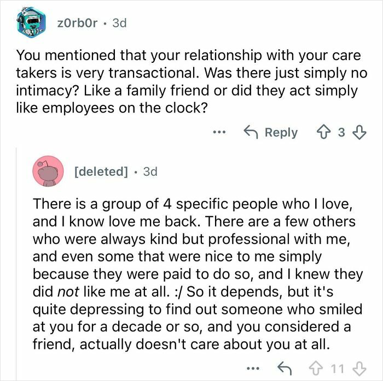
Task: Click the z0rb0r username
Action: click(x=77, y=24)
